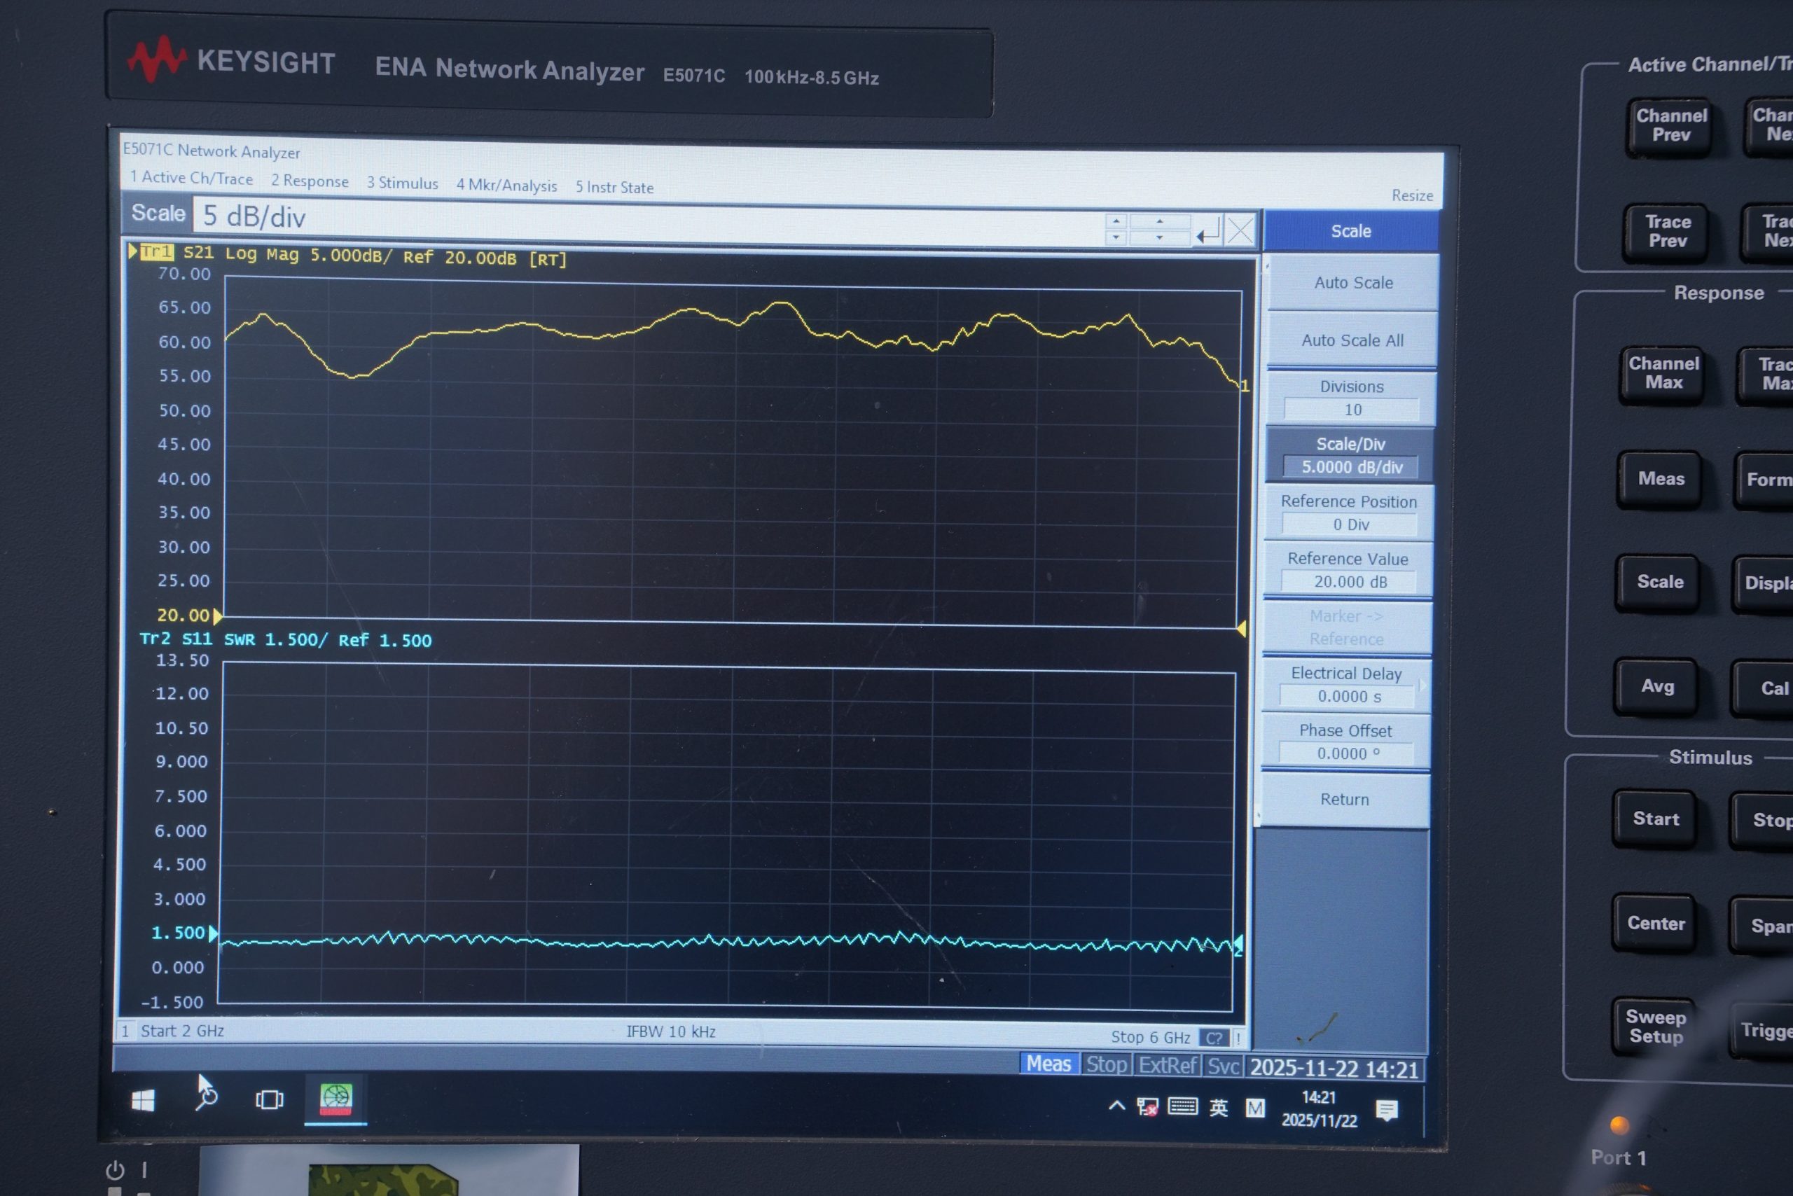
Task: Open the 3 Stimulus menu
Action: tap(402, 183)
